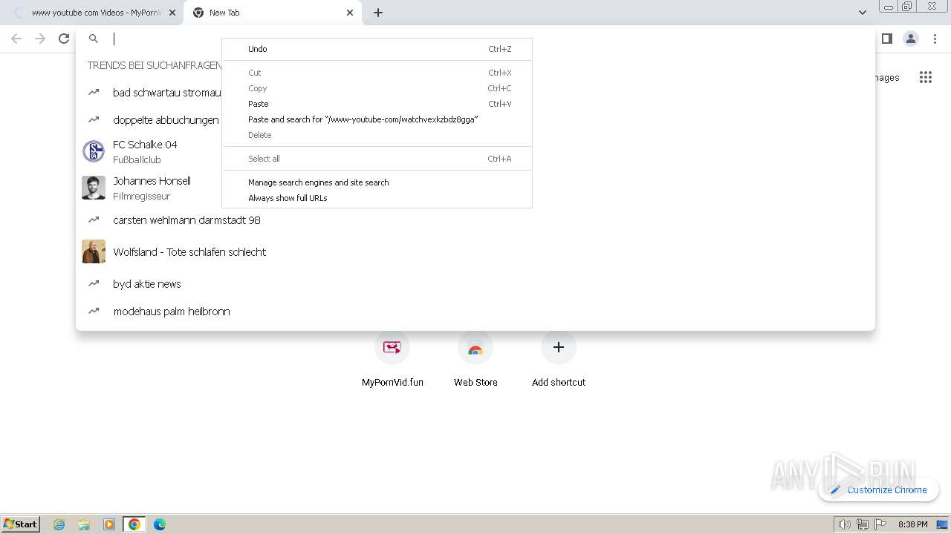Launch Internet Explorer from taskbar
Viewport: 951px width, 534px height.
tap(59, 524)
